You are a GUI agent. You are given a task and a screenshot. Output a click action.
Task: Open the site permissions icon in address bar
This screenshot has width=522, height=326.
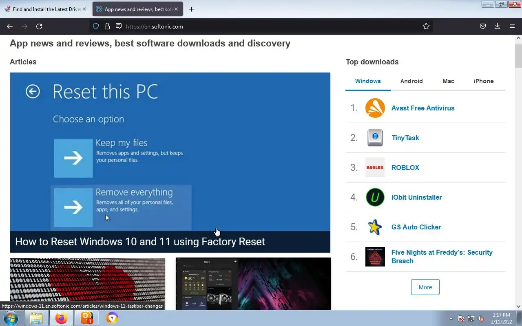tap(119, 26)
